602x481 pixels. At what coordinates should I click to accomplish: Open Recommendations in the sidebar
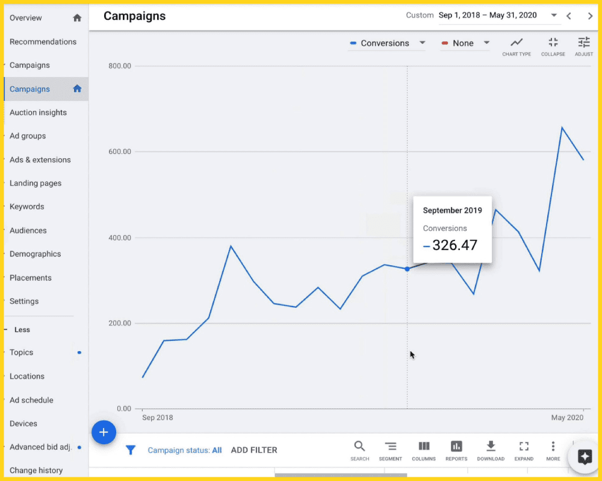43,42
